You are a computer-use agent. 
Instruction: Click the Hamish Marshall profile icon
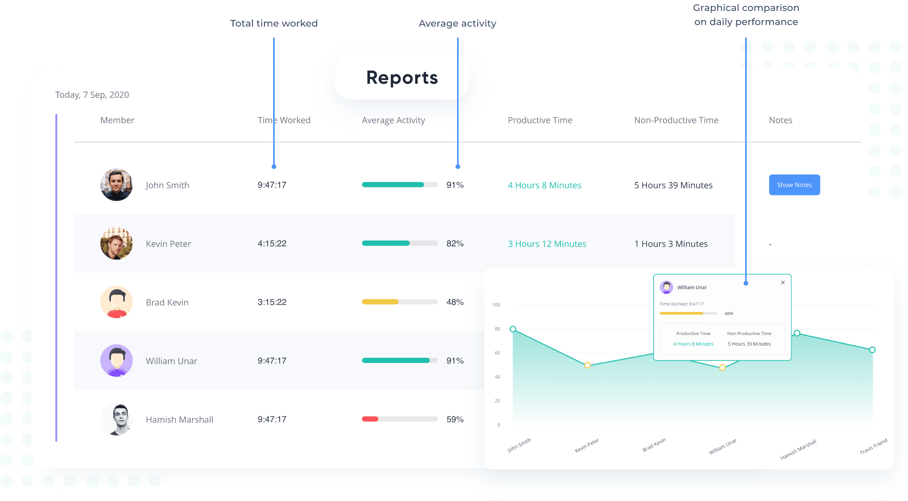coord(117,421)
